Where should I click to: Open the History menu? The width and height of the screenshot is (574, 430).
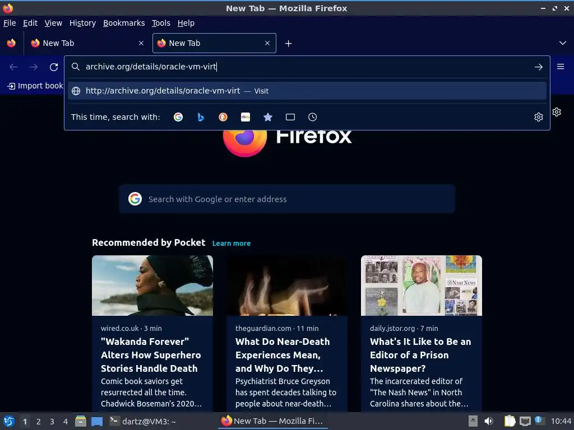[x=83, y=23]
